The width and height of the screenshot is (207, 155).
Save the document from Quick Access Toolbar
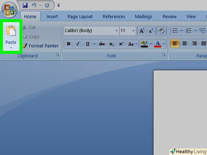click(x=25, y=5)
